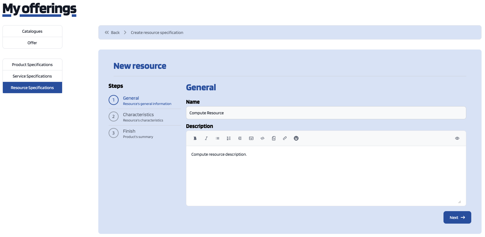This screenshot has height=237, width=485.
Task: Click the breadcrumb chevron after Back
Action: pos(125,32)
